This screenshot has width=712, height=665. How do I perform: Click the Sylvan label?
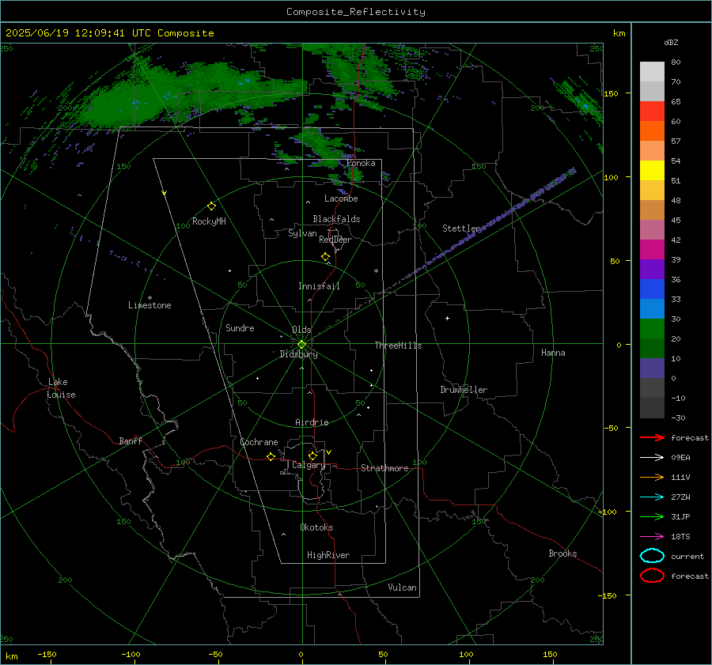pos(302,233)
